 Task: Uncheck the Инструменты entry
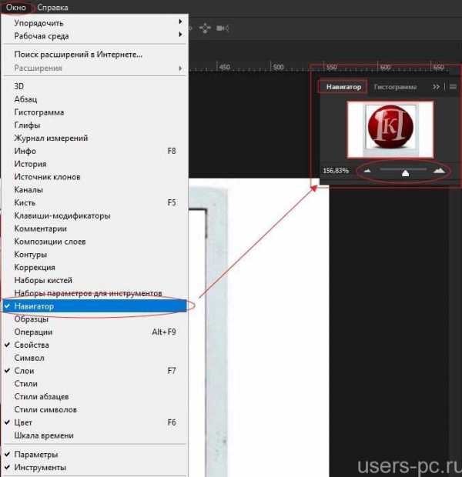click(x=95, y=467)
